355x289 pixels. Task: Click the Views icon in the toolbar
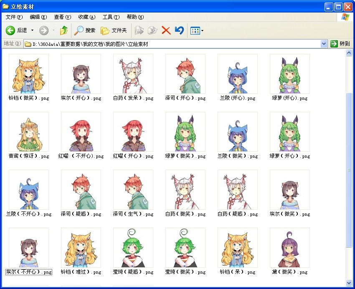pyautogui.click(x=195, y=30)
